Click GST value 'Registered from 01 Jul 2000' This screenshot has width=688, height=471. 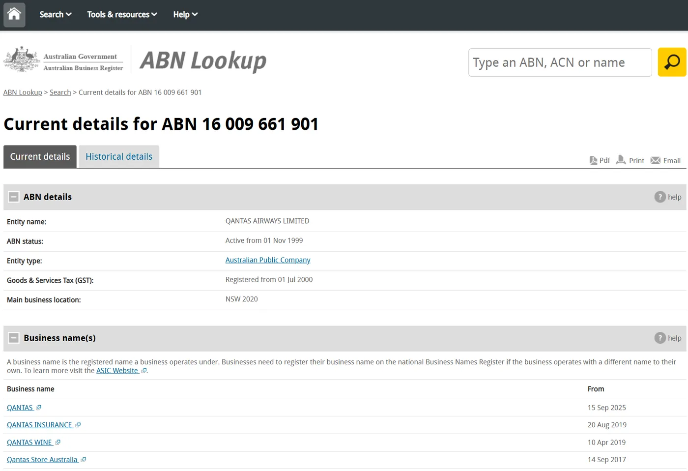[x=269, y=280]
